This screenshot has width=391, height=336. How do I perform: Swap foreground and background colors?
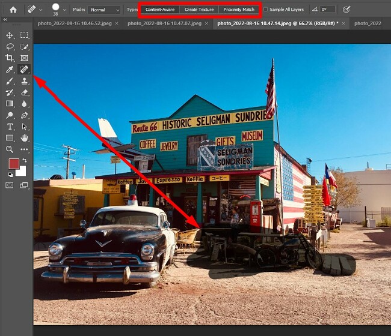click(25, 160)
